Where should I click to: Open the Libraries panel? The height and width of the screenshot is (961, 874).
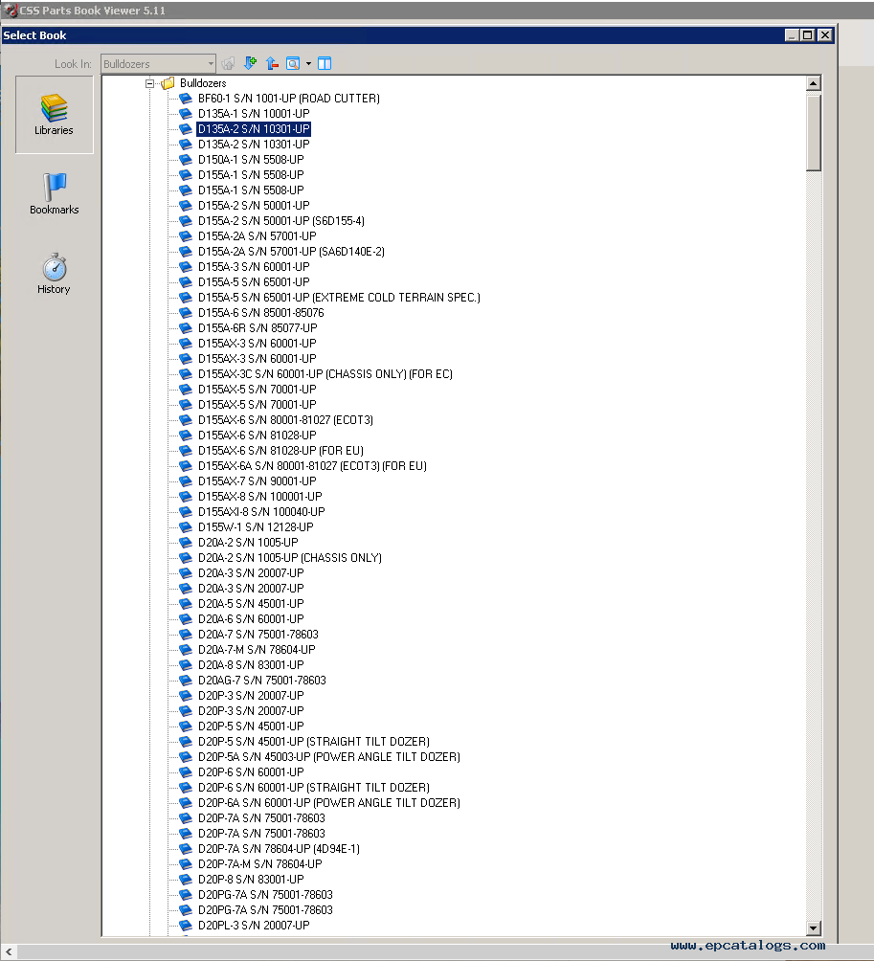point(54,115)
